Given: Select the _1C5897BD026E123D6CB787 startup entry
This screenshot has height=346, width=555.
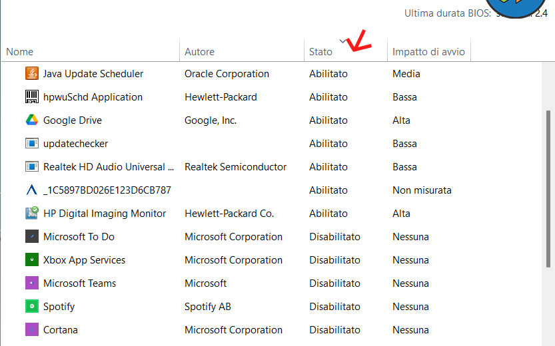Looking at the screenshot, I should coord(107,190).
